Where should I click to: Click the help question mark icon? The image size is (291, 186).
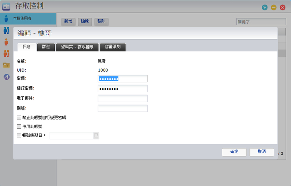point(265,8)
